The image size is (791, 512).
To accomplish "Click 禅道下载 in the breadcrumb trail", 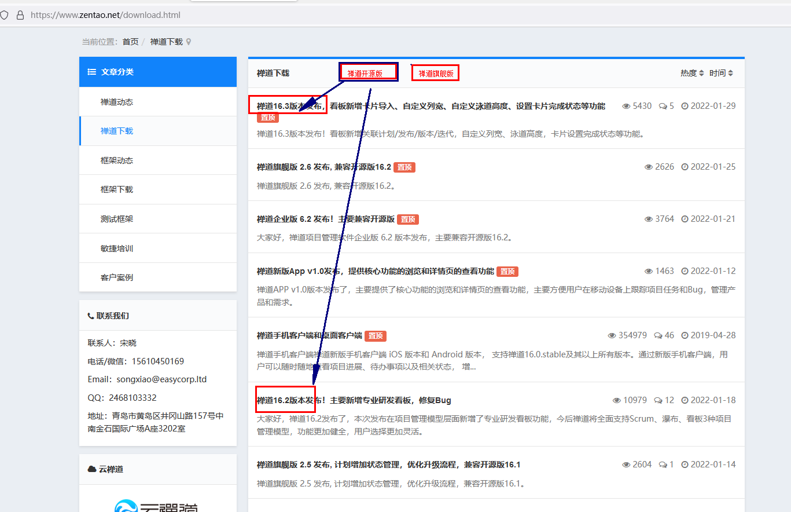I will [167, 42].
